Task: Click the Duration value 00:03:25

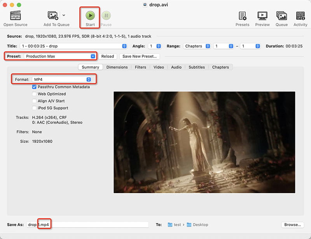Action: pos(294,46)
